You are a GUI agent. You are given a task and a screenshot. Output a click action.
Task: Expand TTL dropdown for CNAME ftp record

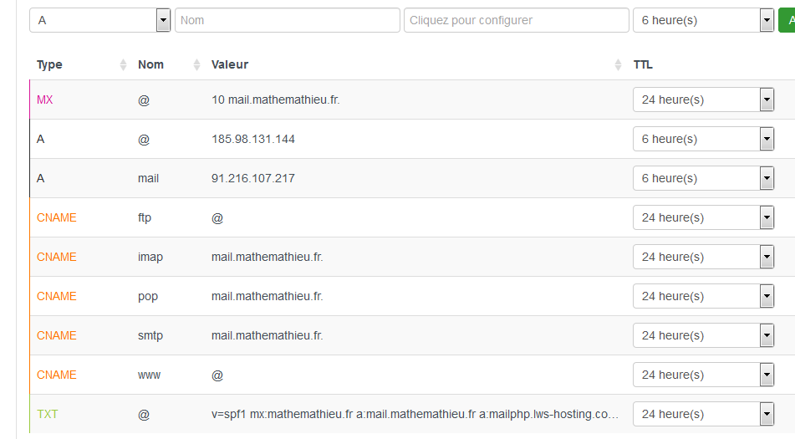tap(703, 217)
